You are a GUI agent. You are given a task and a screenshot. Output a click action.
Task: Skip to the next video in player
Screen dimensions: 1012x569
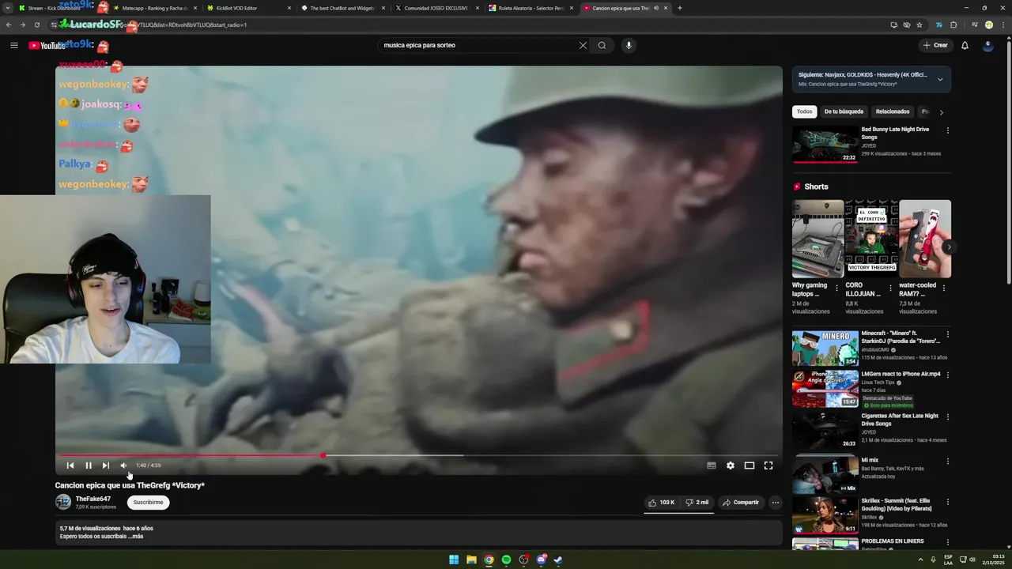[106, 465]
